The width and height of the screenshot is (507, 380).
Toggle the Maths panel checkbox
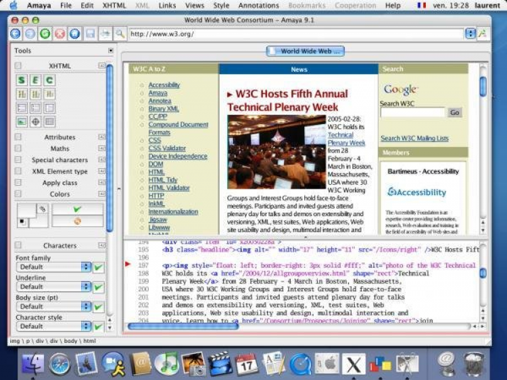coord(18,148)
